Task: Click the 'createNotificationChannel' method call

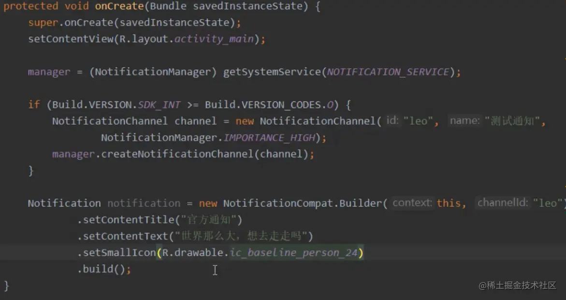Action: coord(177,154)
